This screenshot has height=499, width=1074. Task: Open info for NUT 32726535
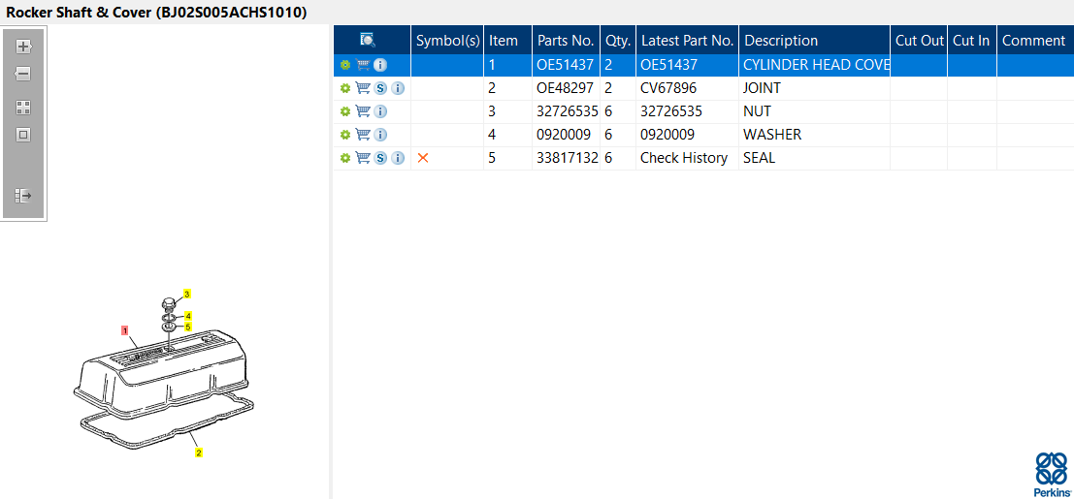[380, 111]
